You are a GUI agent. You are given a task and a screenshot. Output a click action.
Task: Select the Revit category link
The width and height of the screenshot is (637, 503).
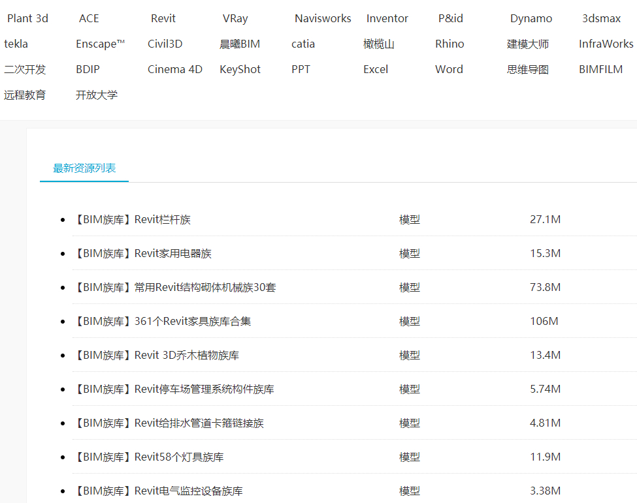click(x=163, y=18)
